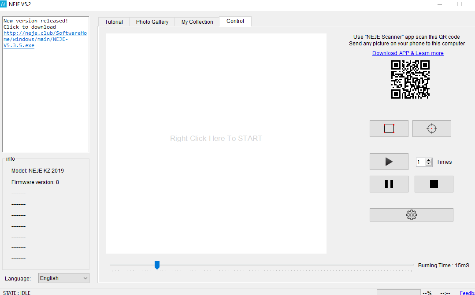Open the Photo Gallery tab
475x295 pixels.
pos(152,22)
